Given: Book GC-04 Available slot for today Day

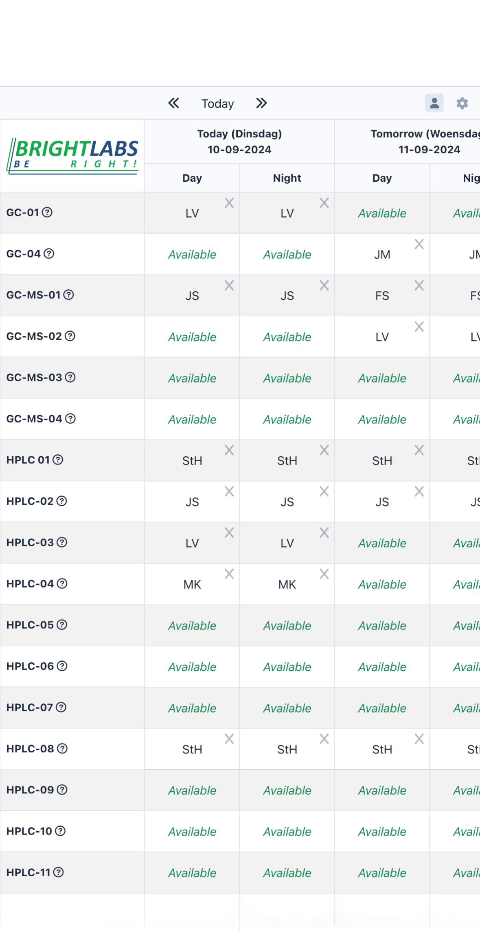Looking at the screenshot, I should [192, 255].
